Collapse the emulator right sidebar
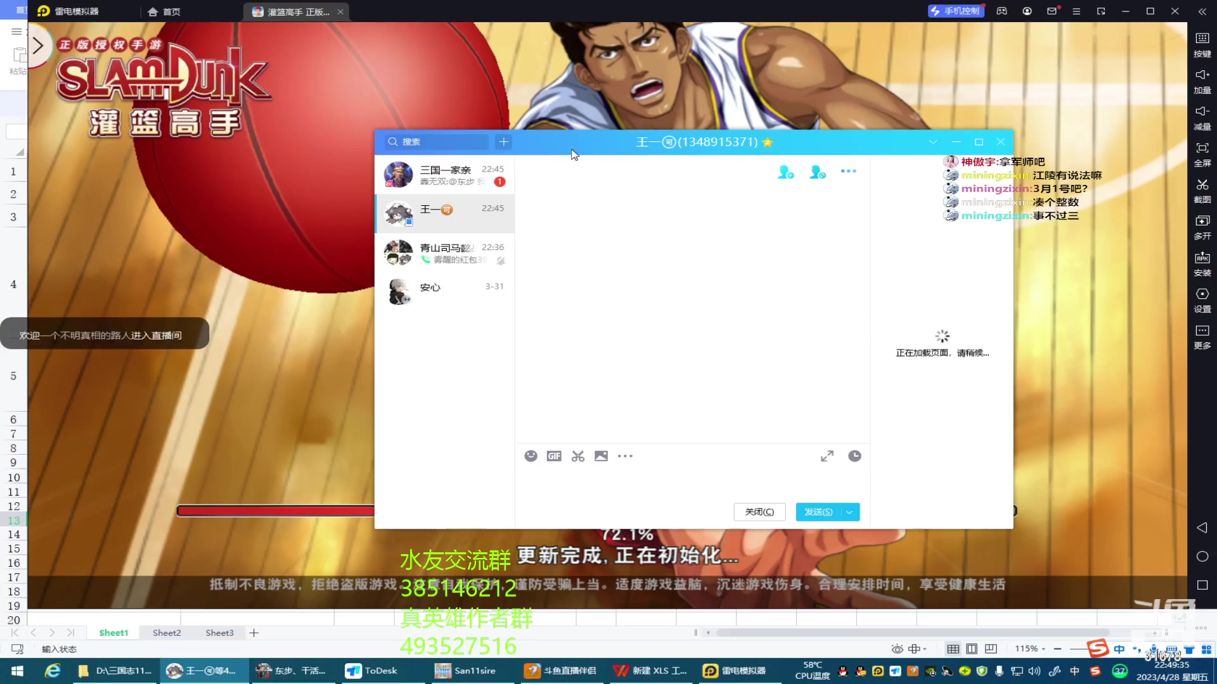1217x684 pixels. [1202, 11]
